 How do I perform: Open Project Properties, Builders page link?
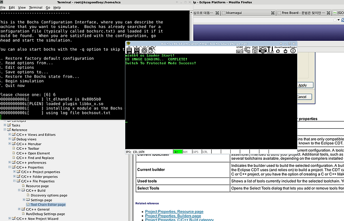[x=173, y=216]
